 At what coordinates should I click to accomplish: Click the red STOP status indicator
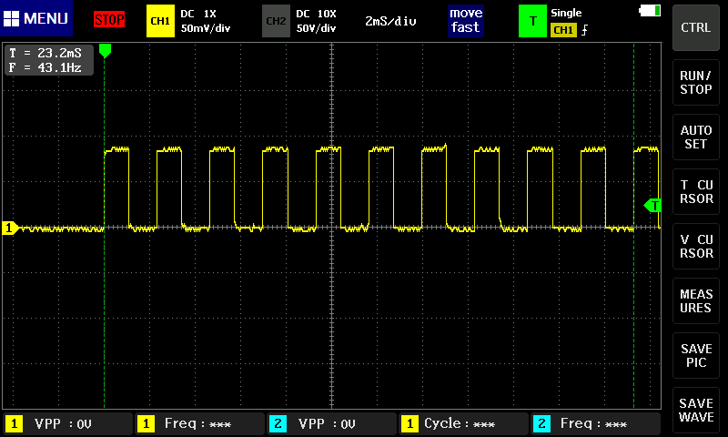click(x=109, y=19)
